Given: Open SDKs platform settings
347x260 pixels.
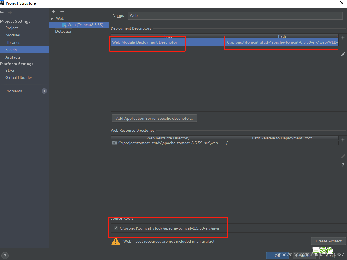Looking at the screenshot, I should pos(10,70).
